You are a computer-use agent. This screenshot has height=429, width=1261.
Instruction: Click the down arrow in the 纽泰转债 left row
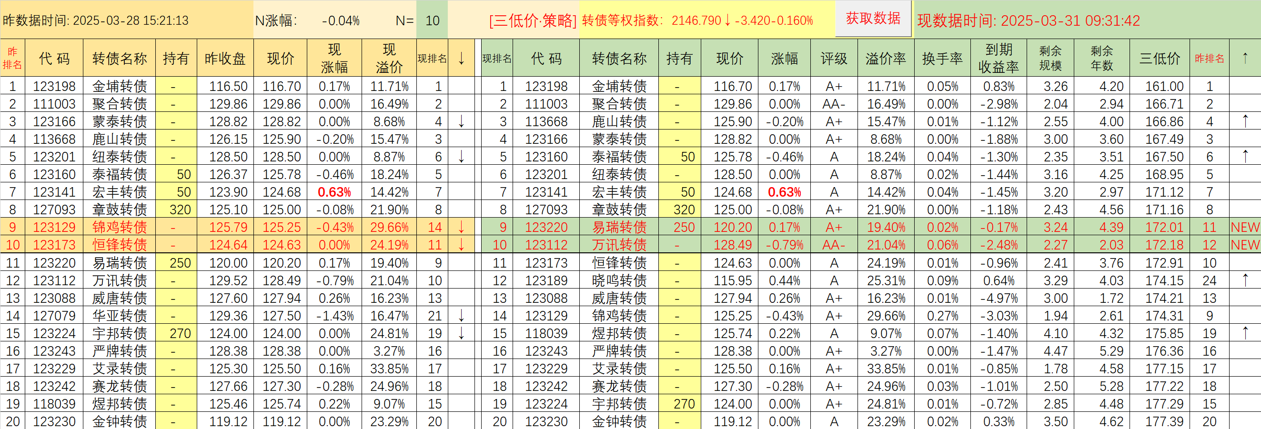click(461, 157)
